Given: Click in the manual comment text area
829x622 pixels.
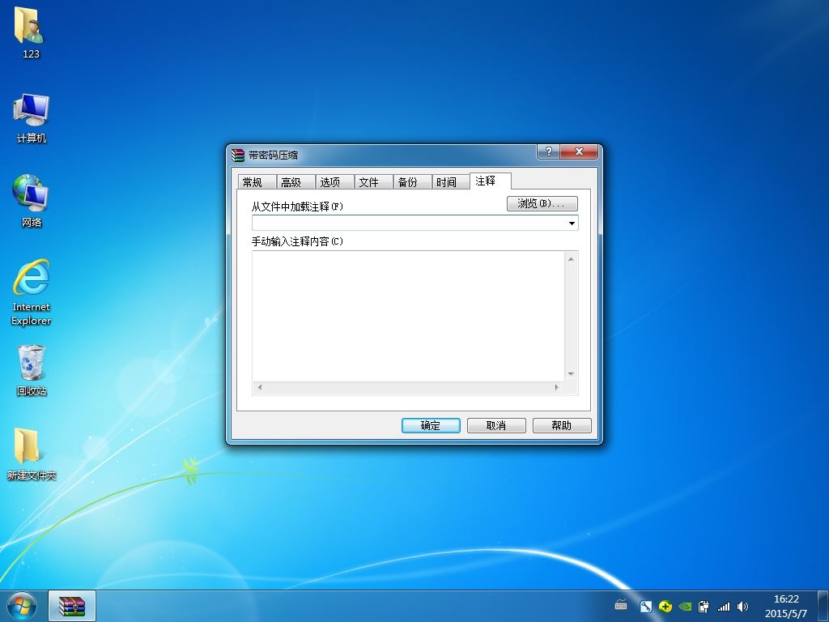Looking at the screenshot, I should (x=408, y=317).
